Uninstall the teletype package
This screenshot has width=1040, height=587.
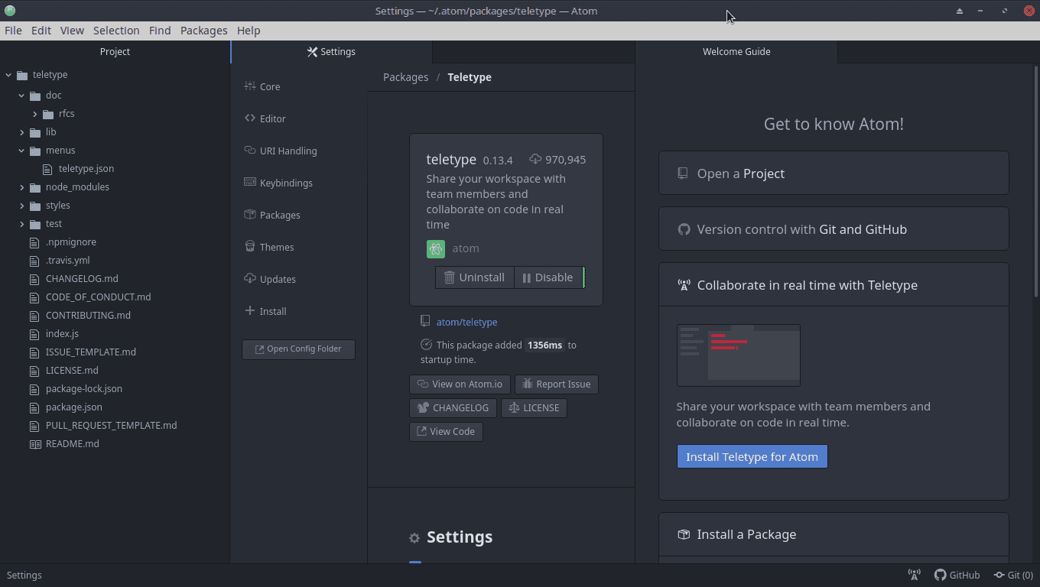[x=475, y=277]
